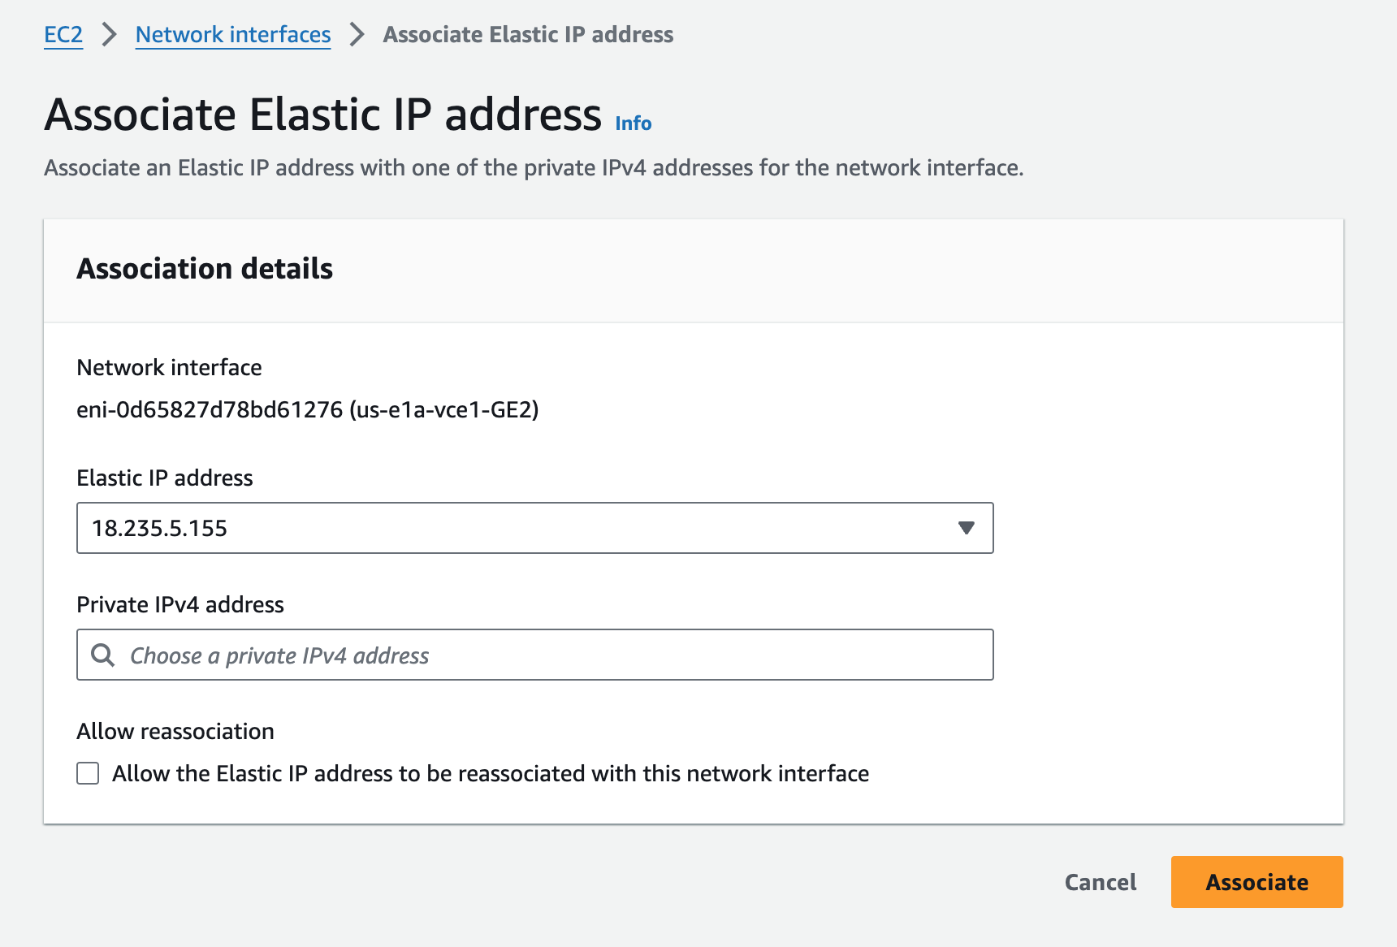Click the Associate Elastic IP address breadcrumb text
1397x947 pixels.
[528, 35]
